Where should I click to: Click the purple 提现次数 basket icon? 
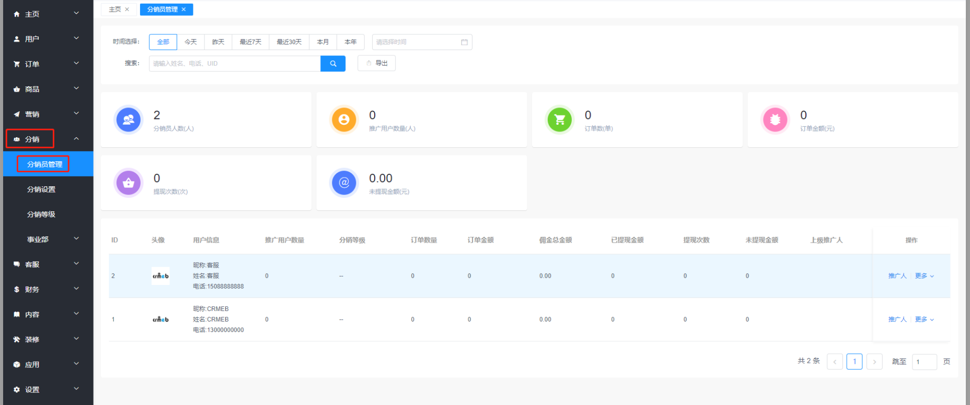pyautogui.click(x=129, y=183)
